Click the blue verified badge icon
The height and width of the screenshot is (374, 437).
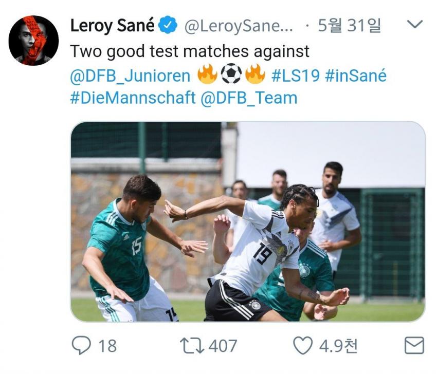tap(168, 25)
